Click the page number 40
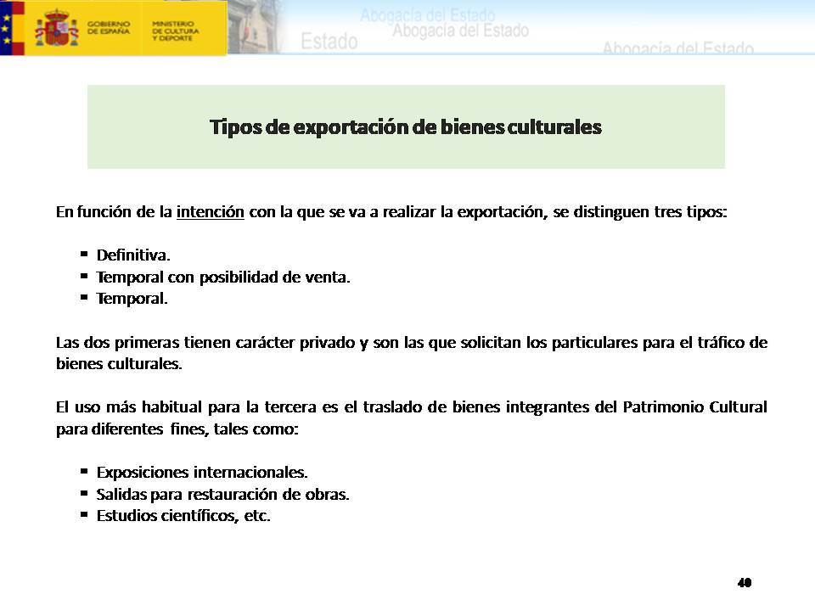 tap(745, 582)
